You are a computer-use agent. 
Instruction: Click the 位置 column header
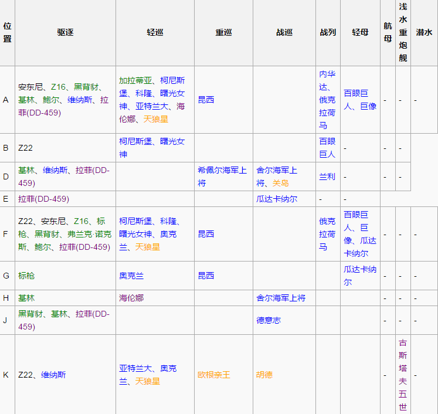[x=7, y=32]
